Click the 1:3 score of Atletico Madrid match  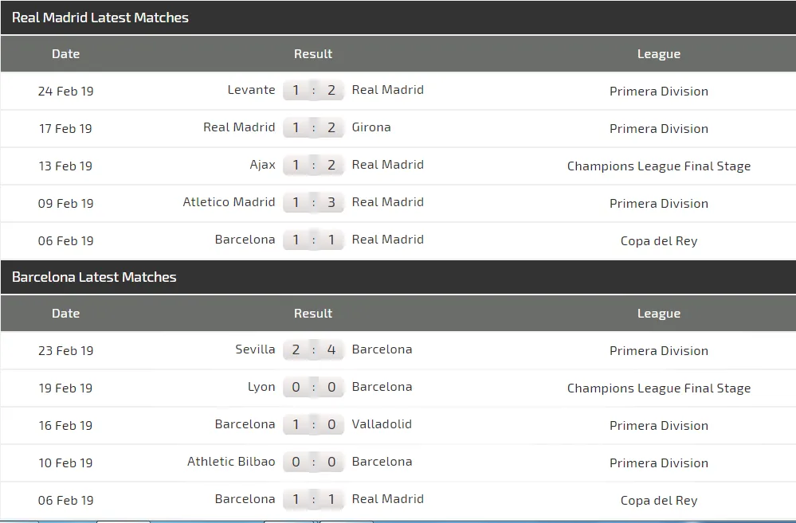coord(313,203)
